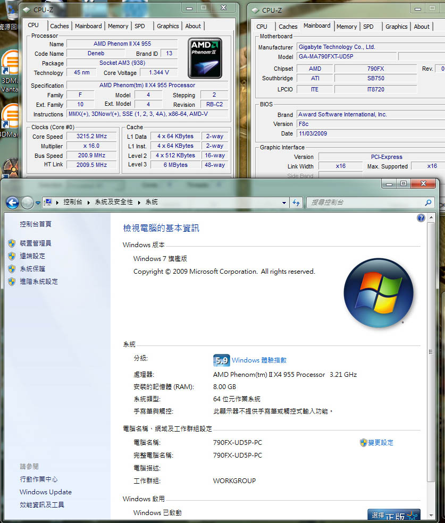
Task: Click the 系統 breadcrumb
Action: tap(152, 202)
